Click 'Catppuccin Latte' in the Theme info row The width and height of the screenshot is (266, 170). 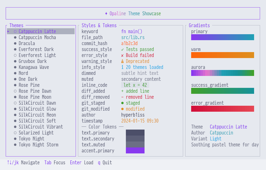228,127
